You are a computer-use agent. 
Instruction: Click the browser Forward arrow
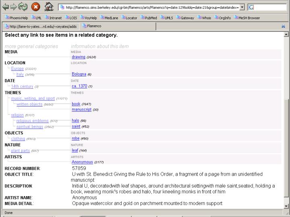click(13, 7)
